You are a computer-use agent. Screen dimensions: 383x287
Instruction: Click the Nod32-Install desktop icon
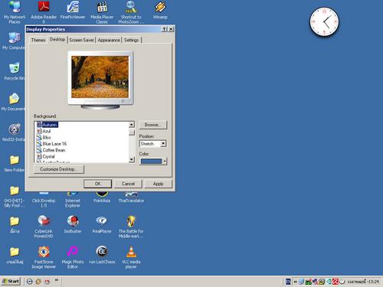(14, 132)
